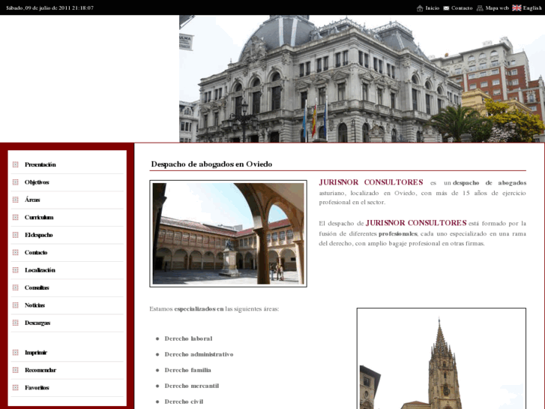Add site via Favoritos link
Screen dimensions: 545x409
(x=37, y=388)
